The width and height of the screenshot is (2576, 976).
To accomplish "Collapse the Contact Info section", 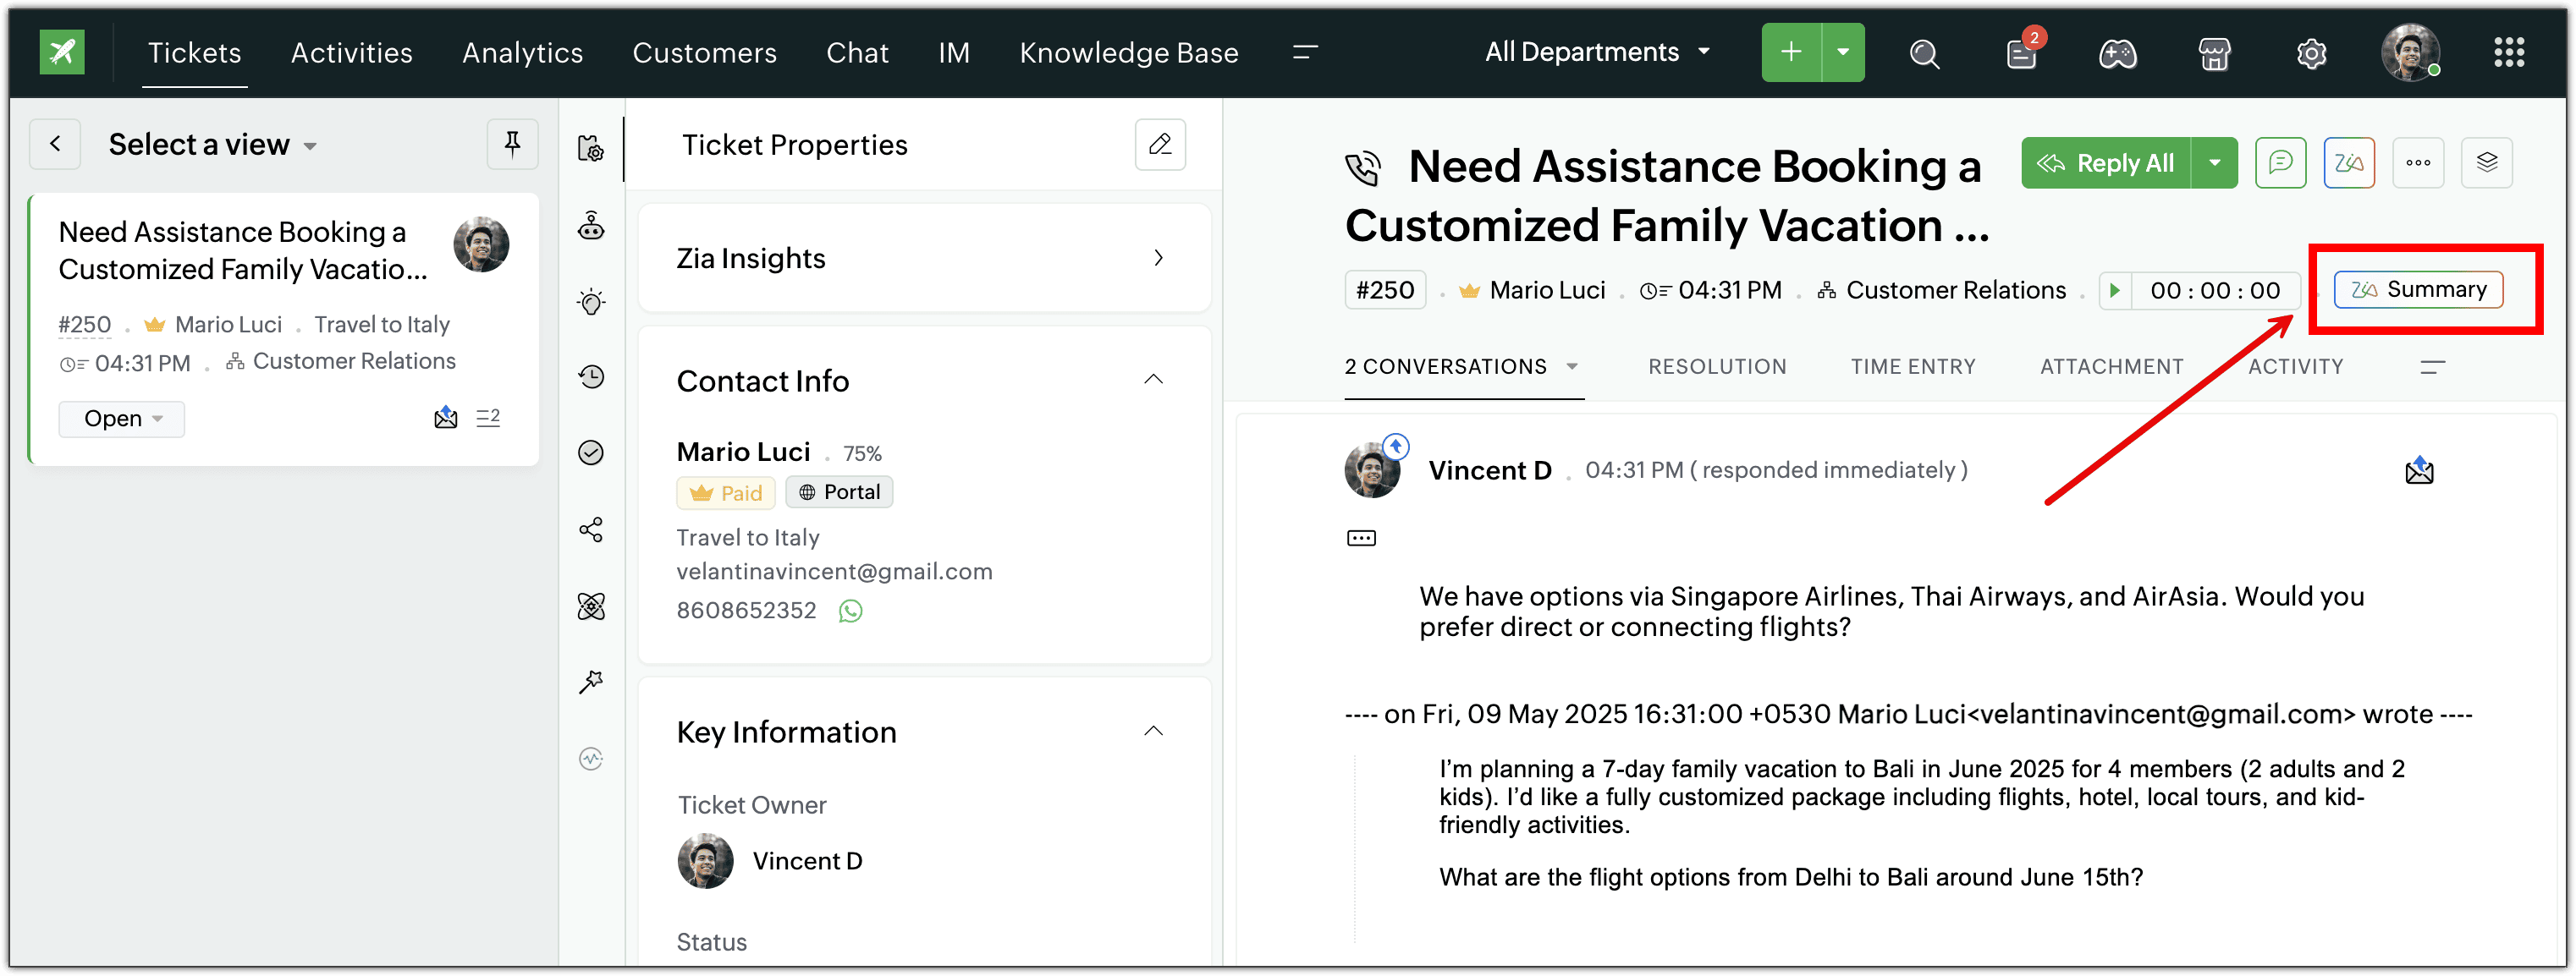I will 1153,380.
